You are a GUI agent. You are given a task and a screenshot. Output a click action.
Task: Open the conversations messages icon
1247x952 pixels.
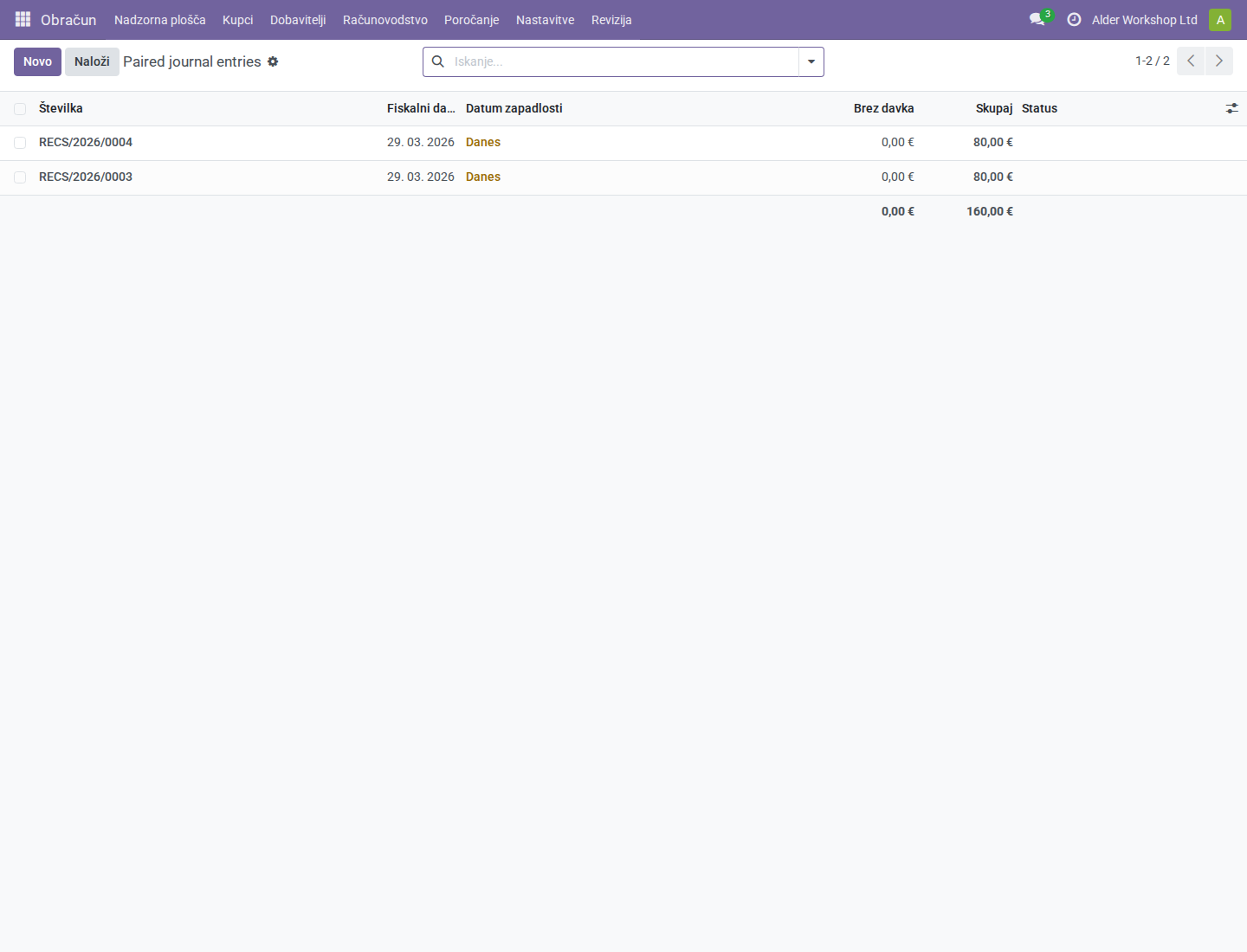(1037, 19)
